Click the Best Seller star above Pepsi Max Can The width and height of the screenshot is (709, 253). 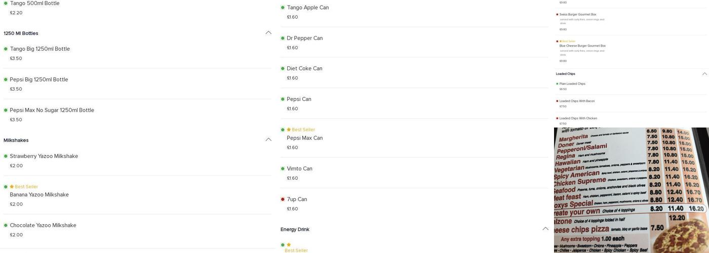click(289, 130)
